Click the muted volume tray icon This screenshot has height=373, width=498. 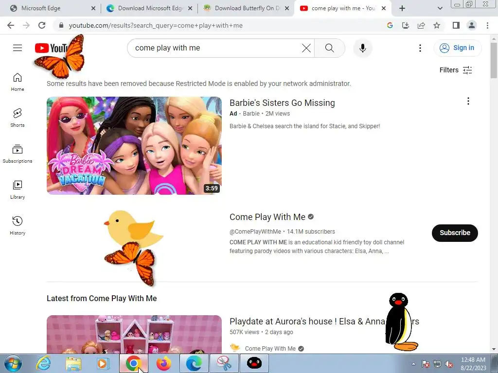click(x=449, y=364)
